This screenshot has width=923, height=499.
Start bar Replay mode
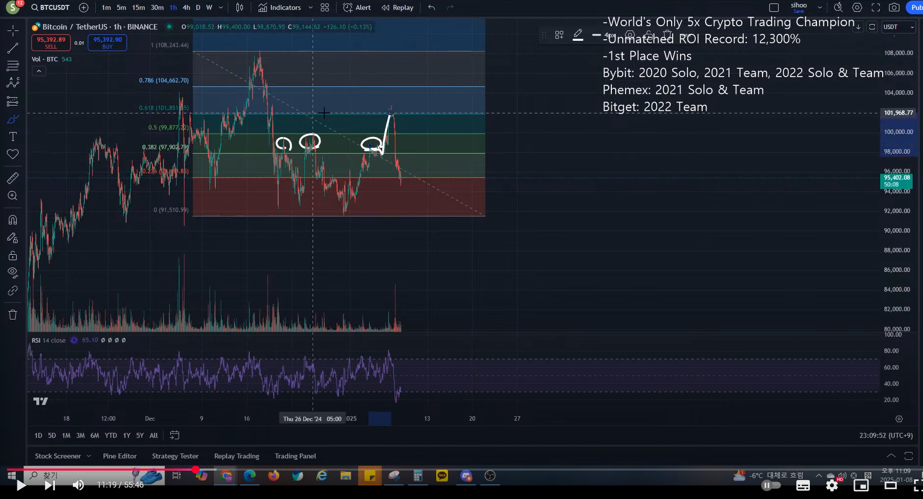(398, 8)
